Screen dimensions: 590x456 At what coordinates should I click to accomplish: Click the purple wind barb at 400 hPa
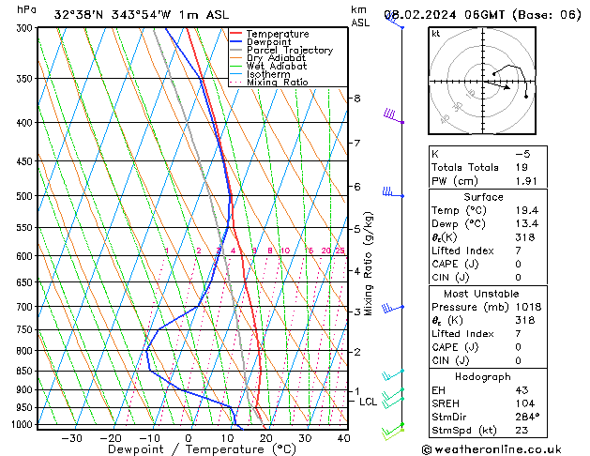(x=392, y=116)
